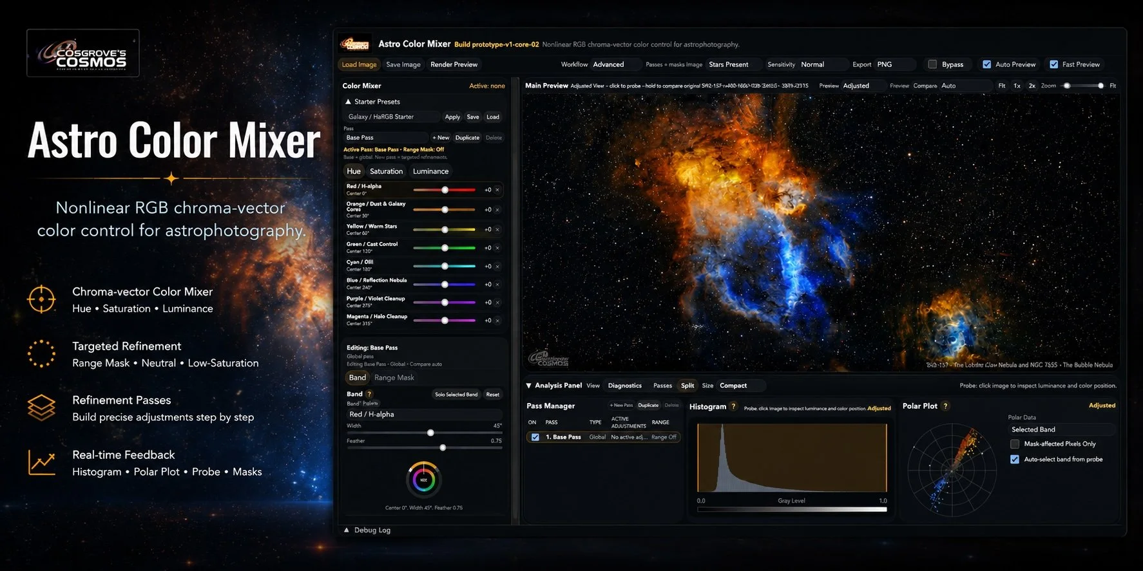The height and width of the screenshot is (571, 1143).
Task: Reset the Orange / Dust & Galaxy Cores X icon
Action: [497, 210]
